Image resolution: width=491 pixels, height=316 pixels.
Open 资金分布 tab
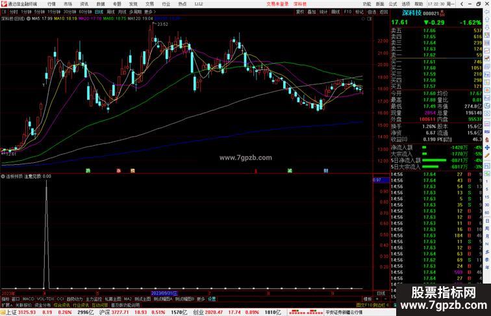[x=43, y=305]
